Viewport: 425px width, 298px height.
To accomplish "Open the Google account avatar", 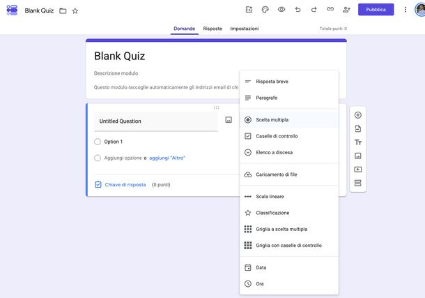I will click(x=420, y=10).
